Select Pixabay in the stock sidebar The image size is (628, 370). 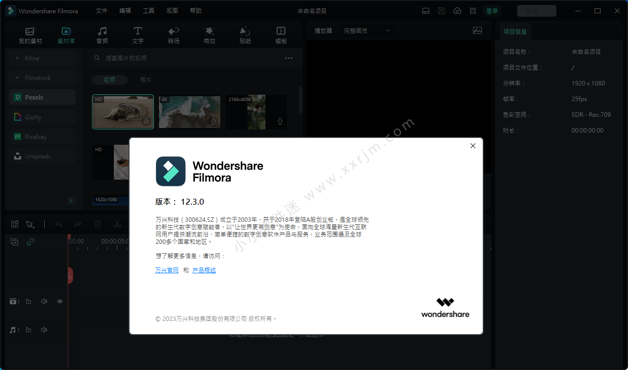(x=42, y=136)
